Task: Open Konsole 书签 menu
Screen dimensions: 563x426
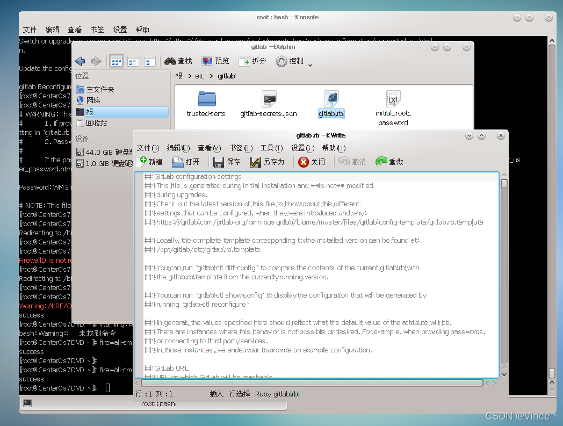Action: (x=97, y=30)
